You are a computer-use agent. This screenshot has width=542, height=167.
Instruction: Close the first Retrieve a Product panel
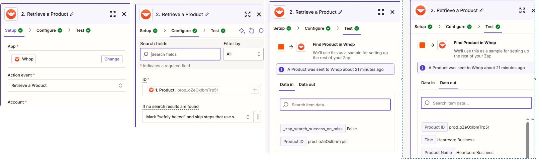pos(124,14)
